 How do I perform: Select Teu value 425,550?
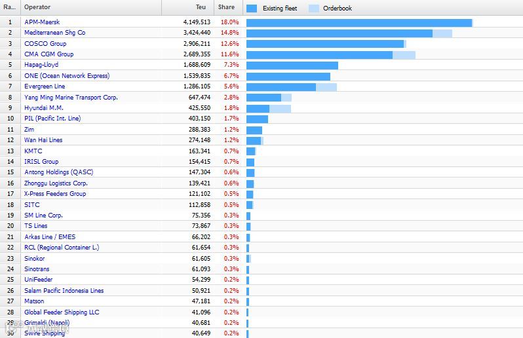(199, 108)
